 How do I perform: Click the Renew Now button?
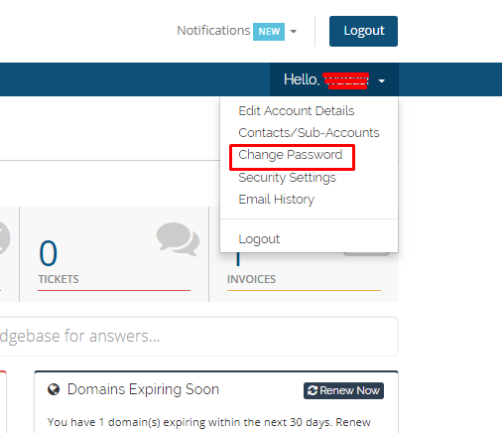343,390
